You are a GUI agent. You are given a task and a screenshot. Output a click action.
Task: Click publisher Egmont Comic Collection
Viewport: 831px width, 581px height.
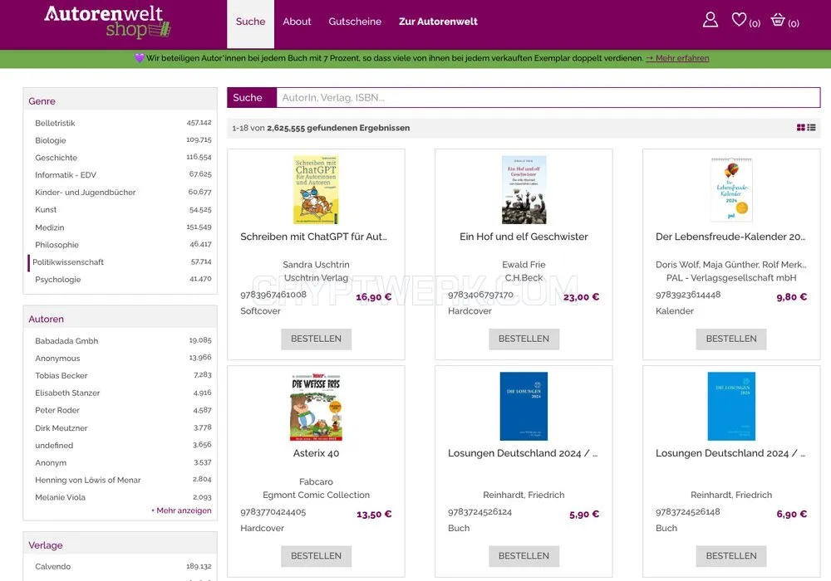pyautogui.click(x=316, y=495)
